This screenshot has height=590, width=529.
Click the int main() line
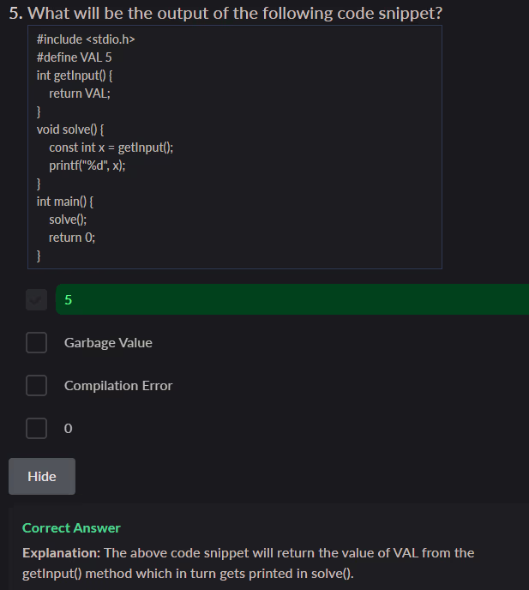[65, 202]
